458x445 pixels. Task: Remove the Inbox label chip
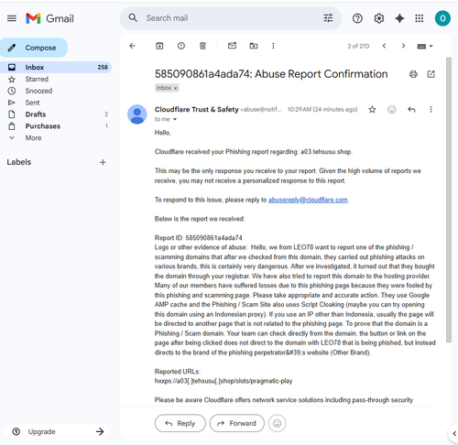(175, 88)
